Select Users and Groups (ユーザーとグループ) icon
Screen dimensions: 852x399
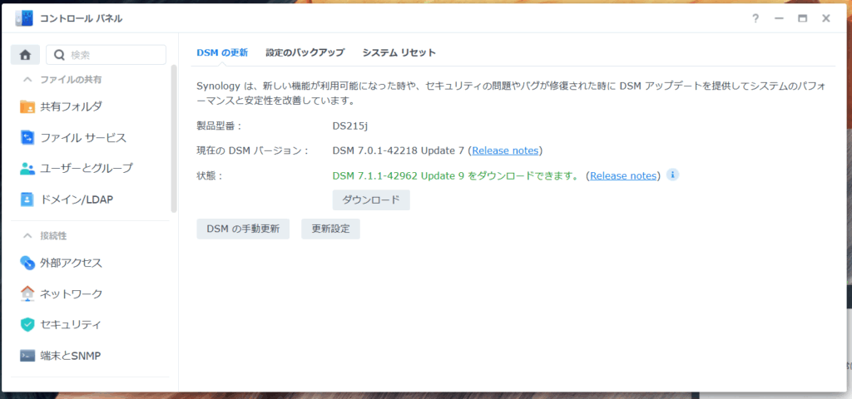[x=27, y=168]
